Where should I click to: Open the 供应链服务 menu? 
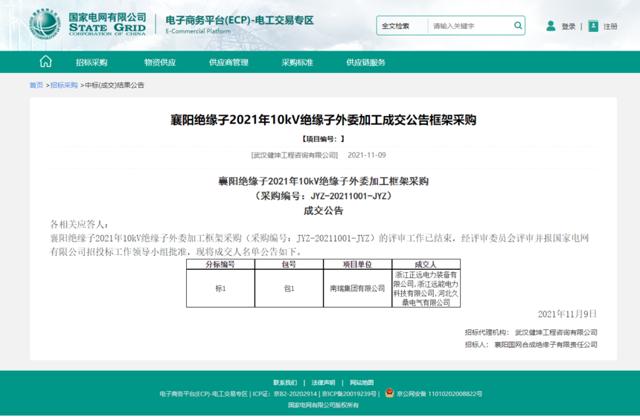tap(365, 62)
